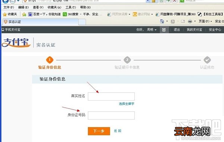Open the 工具(T) menu
Viewport: 224px width, 142px height.
pyautogui.click(x=71, y=7)
